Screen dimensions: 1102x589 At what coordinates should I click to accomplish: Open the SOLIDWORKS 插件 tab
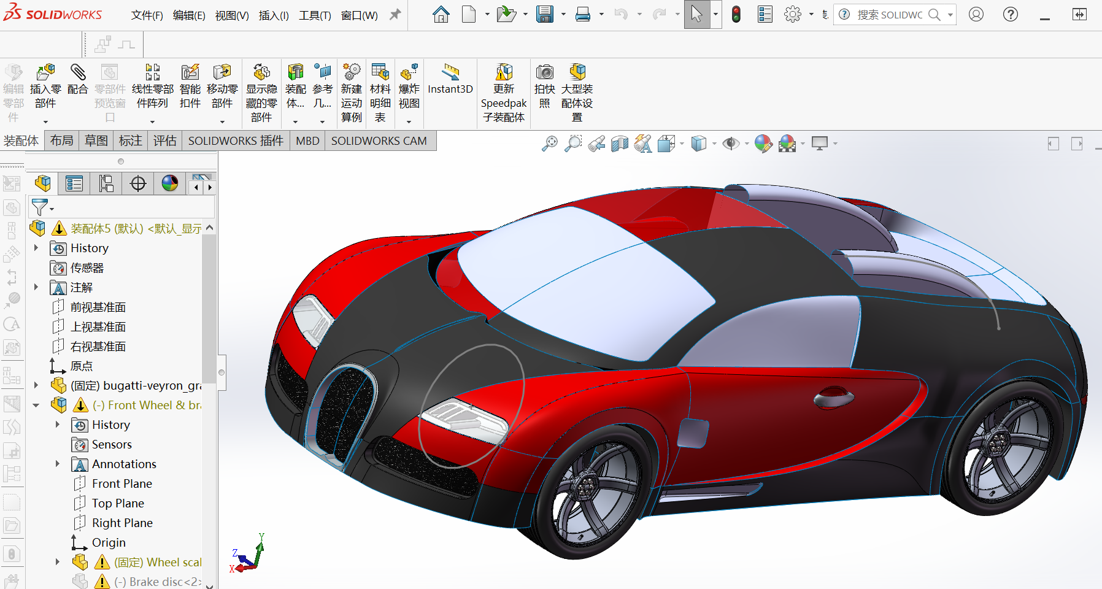pyautogui.click(x=236, y=141)
